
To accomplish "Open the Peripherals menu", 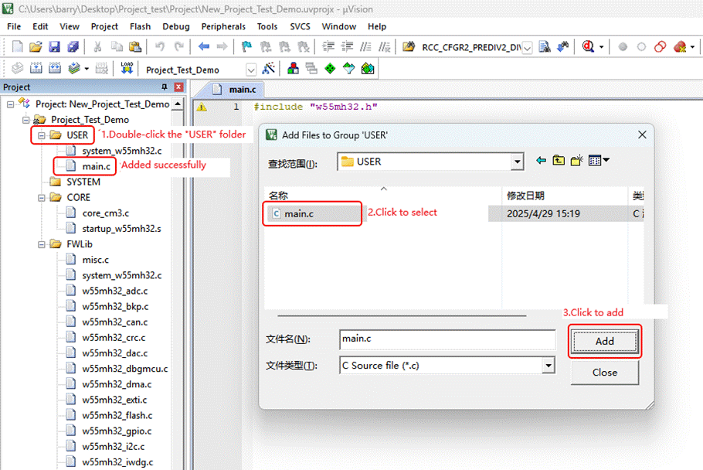I will (223, 26).
